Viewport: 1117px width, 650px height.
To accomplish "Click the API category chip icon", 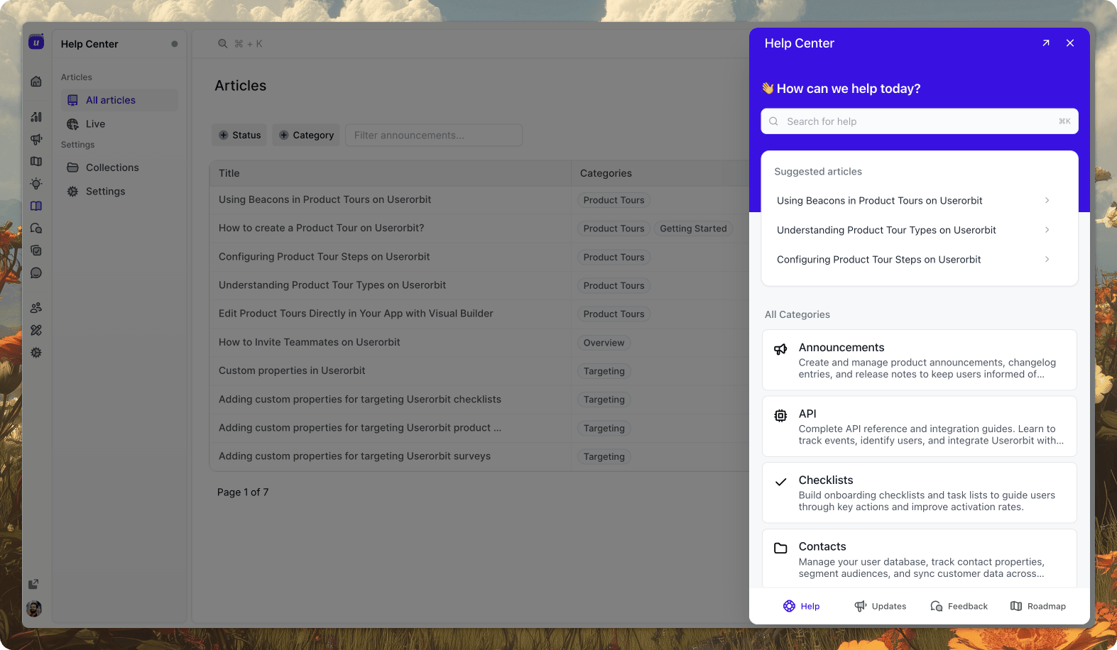I will coord(780,416).
